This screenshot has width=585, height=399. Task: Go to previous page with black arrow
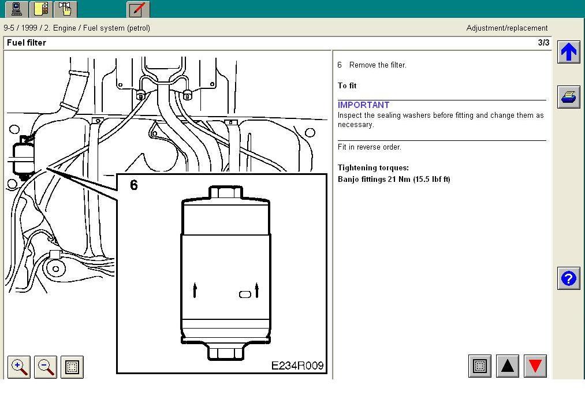(508, 366)
